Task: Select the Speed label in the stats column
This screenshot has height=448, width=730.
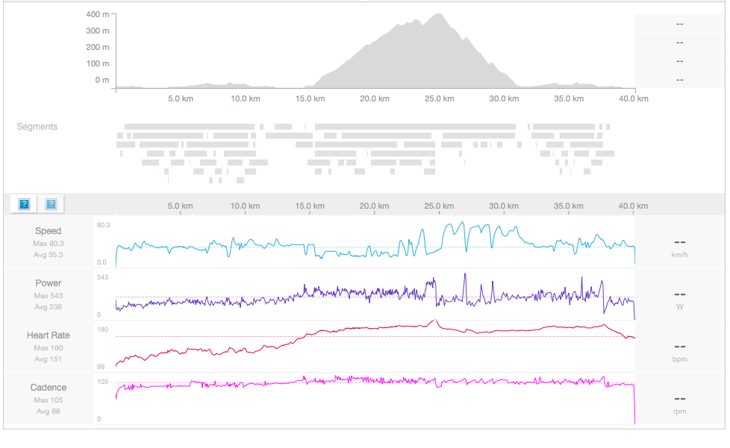Action: pos(49,231)
